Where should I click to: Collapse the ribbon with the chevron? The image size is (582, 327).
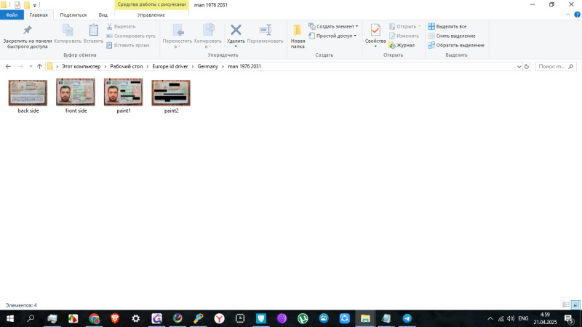pos(568,15)
